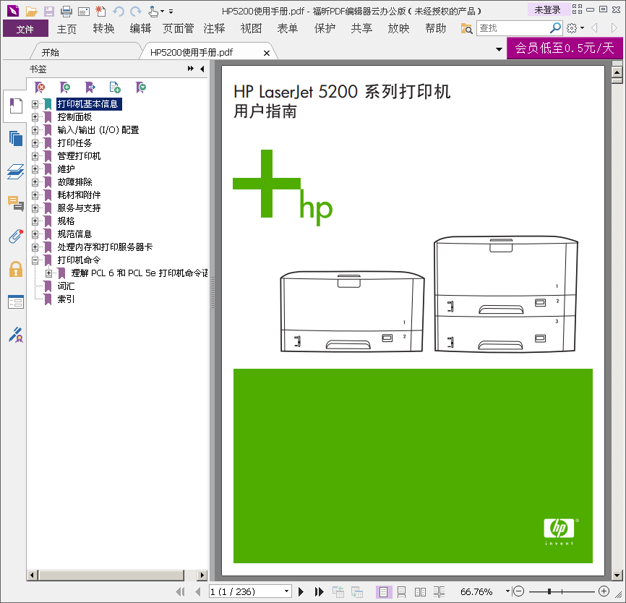Open the 保护 ribbon tab

pyautogui.click(x=325, y=29)
